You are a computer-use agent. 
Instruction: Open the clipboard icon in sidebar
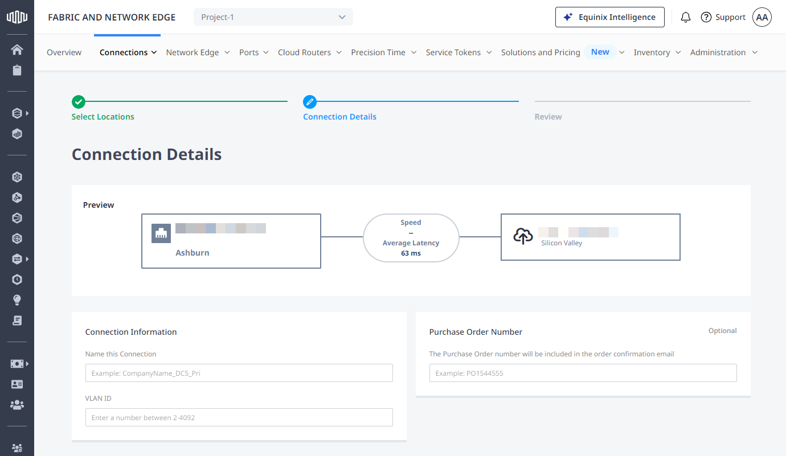17,71
